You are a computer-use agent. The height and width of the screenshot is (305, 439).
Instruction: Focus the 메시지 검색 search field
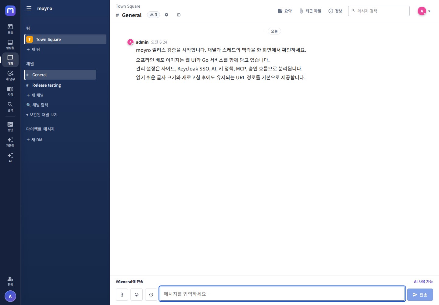tap(379, 11)
